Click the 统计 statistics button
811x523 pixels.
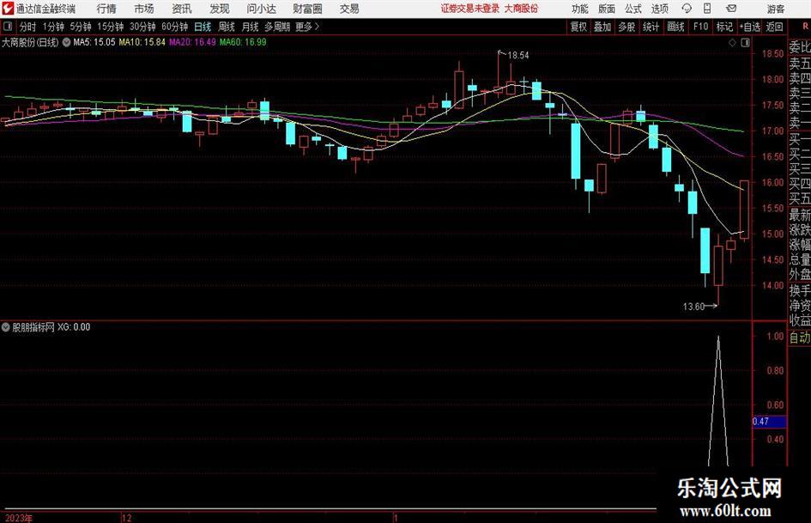click(x=651, y=27)
